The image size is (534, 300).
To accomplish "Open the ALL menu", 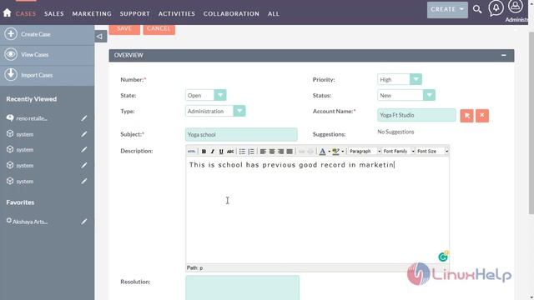I will click(274, 13).
